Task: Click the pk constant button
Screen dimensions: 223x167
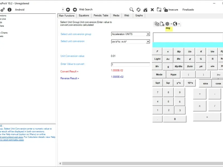Action: coord(201,66)
